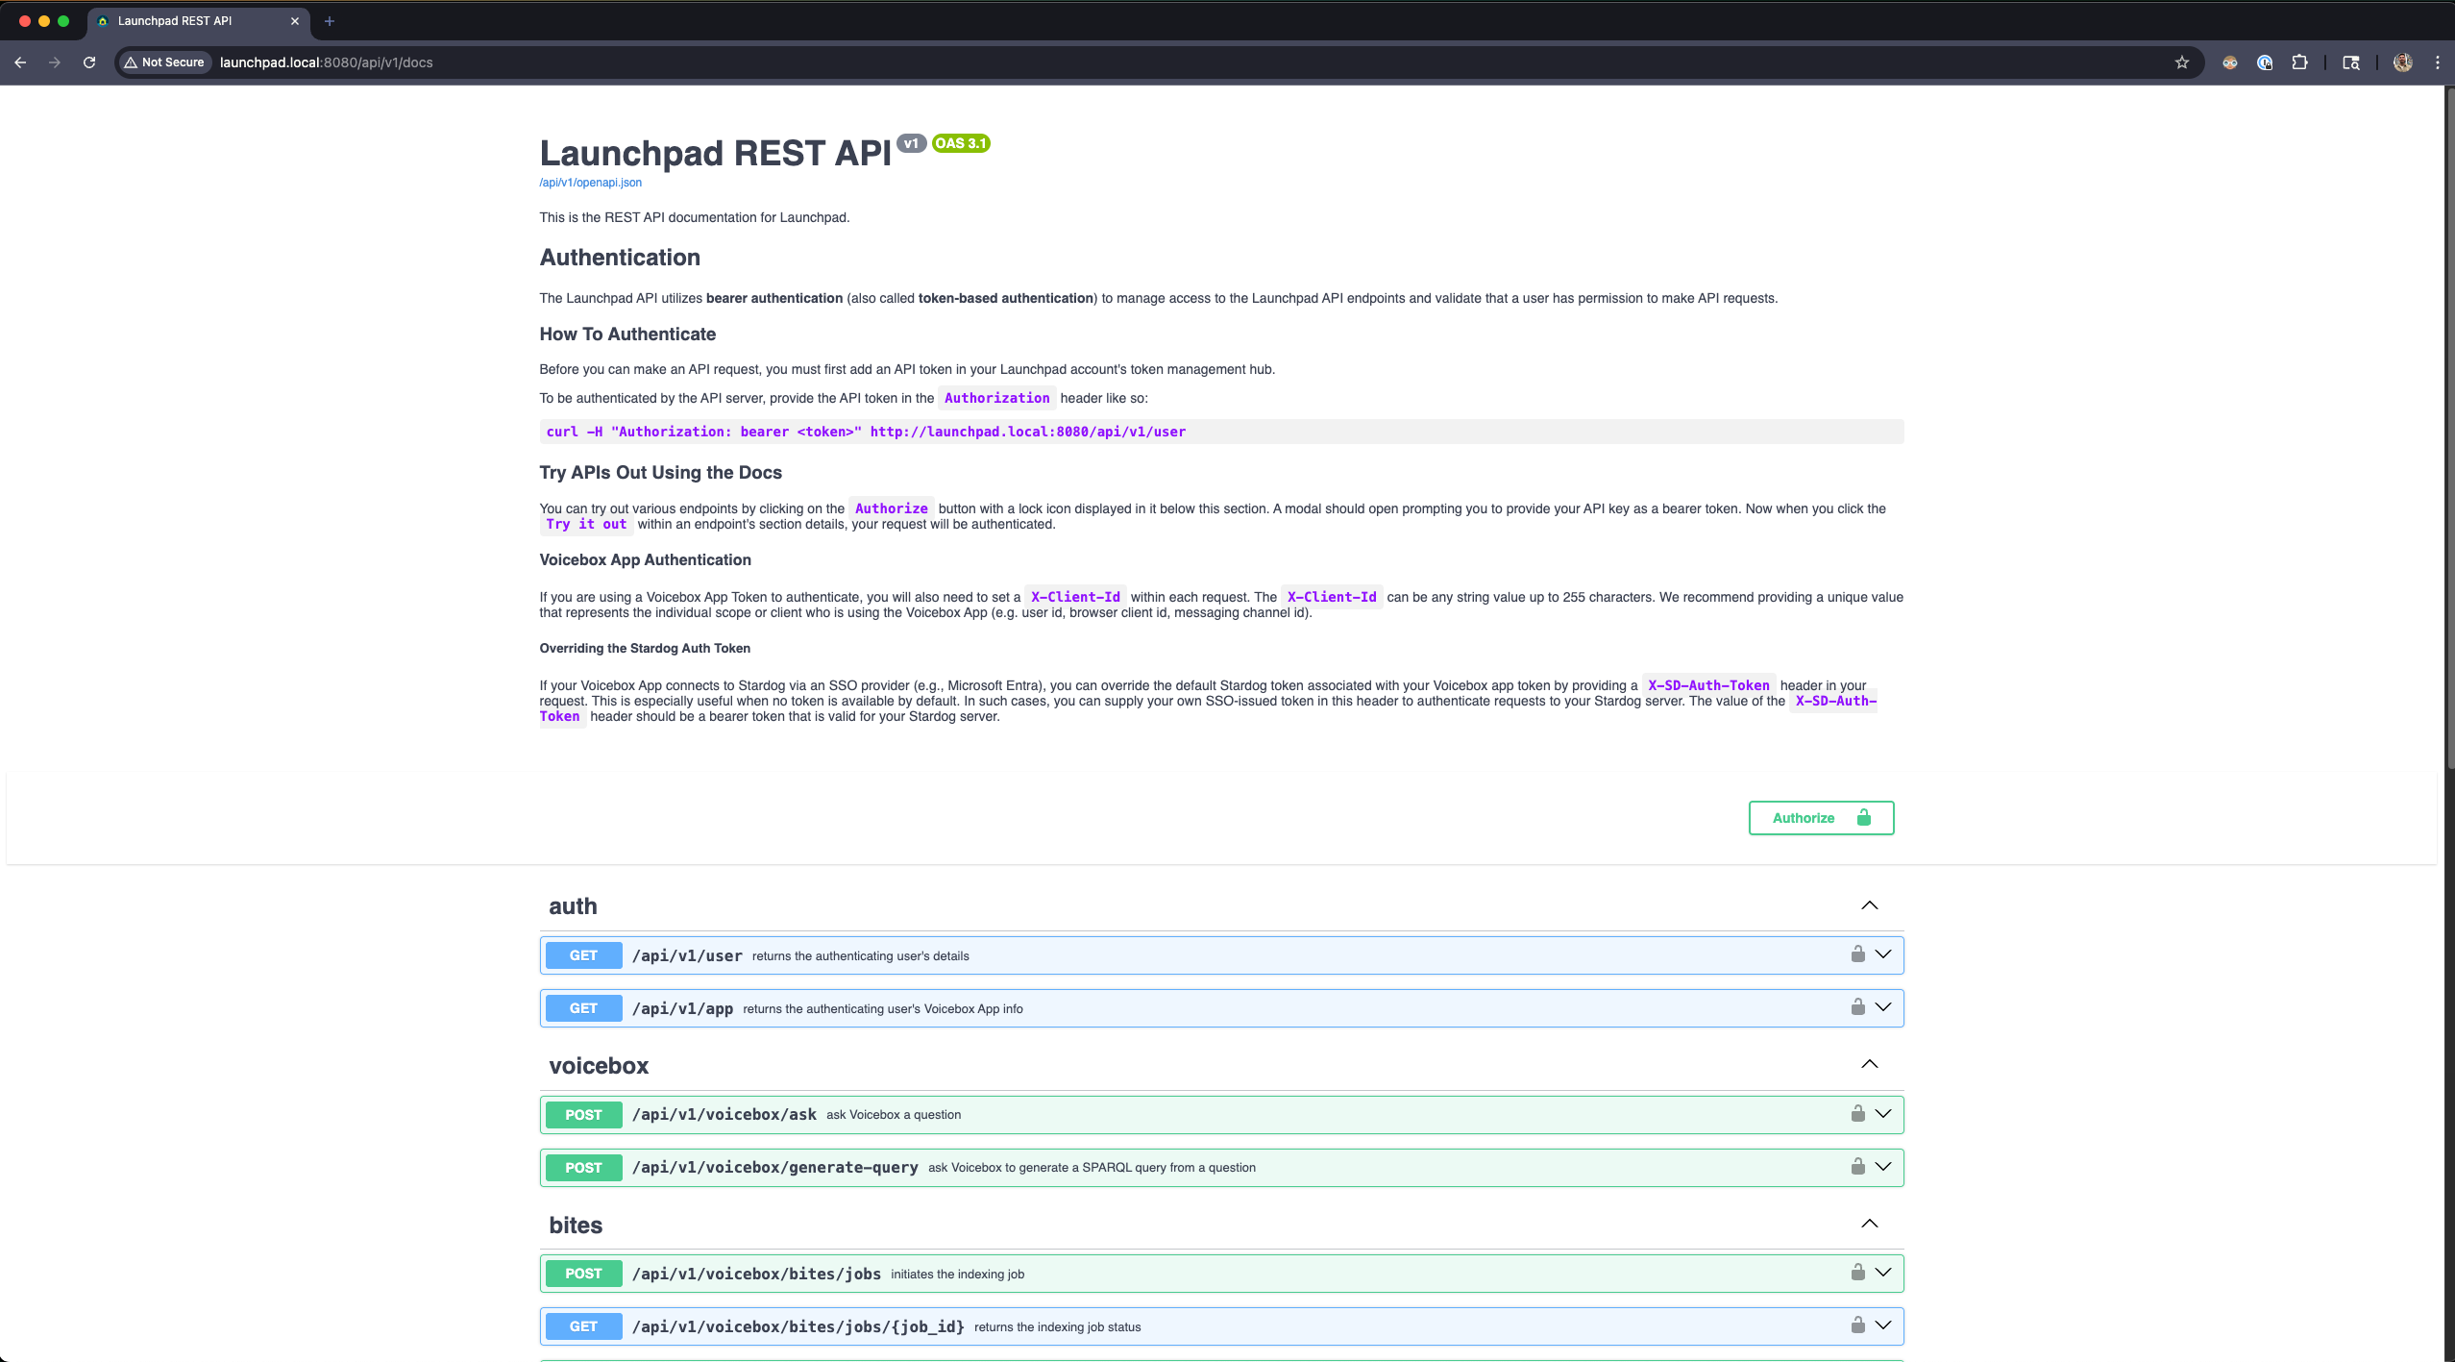Click POST badge for voicebox/bites/jobs

(583, 1274)
